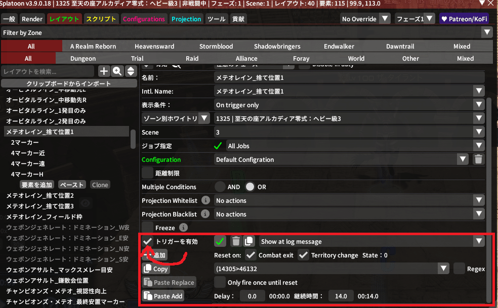498x308 pixels.
Task: Click the trash icon in the trigger row
Action: tap(236, 241)
